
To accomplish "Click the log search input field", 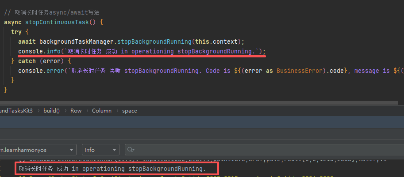I will pyautogui.click(x=264, y=150).
